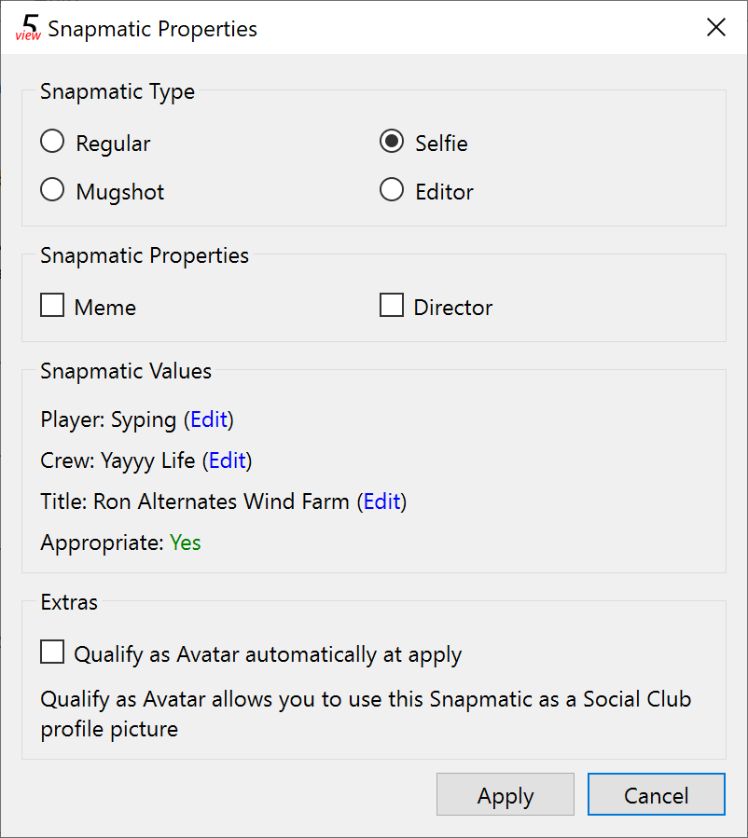Enable Qualify as Avatar automatically at apply
The height and width of the screenshot is (838, 748).
52,652
